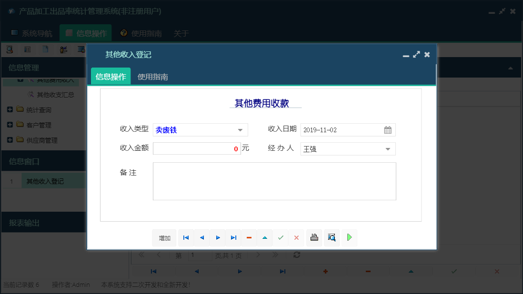Click the refresh icon in the bottom pager
The image size is (523, 294).
(x=296, y=255)
